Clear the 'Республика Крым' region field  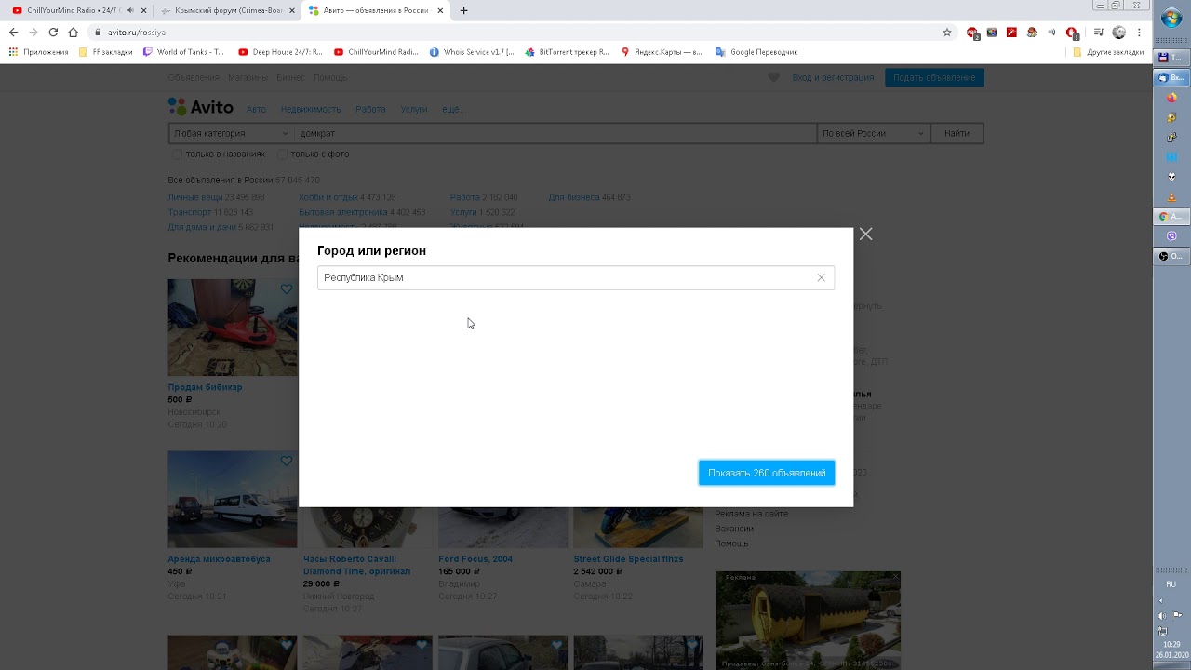[821, 278]
